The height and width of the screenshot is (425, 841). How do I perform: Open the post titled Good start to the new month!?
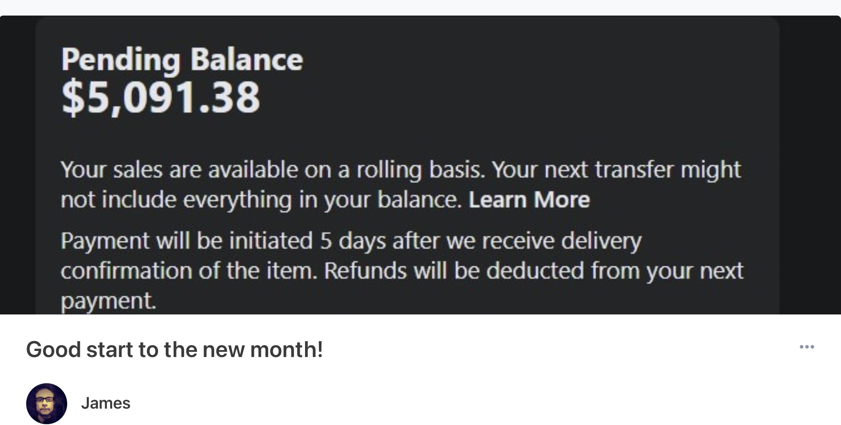(174, 349)
